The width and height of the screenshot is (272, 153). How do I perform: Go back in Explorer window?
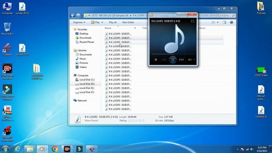click(x=73, y=16)
